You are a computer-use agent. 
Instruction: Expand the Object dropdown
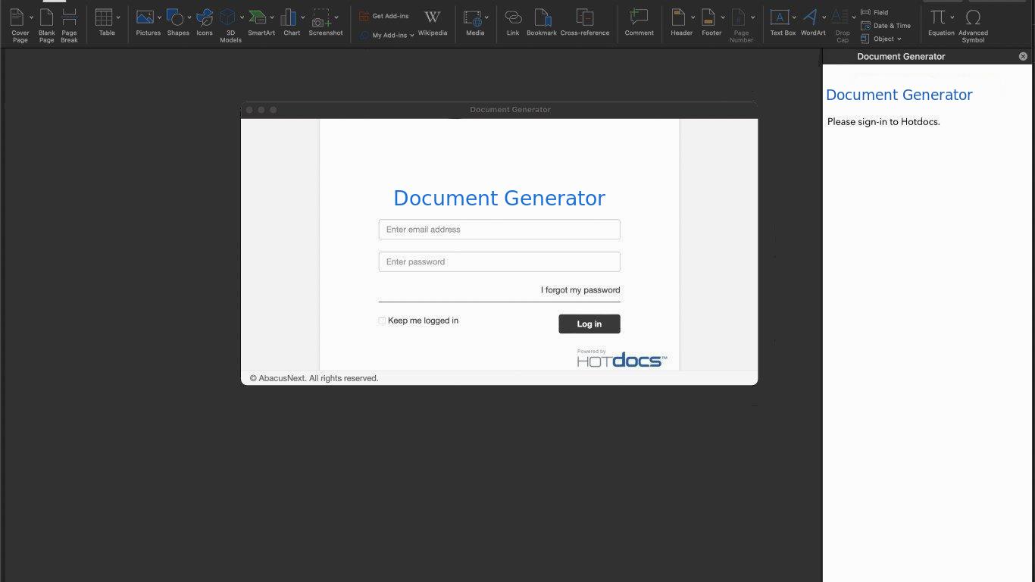click(899, 39)
